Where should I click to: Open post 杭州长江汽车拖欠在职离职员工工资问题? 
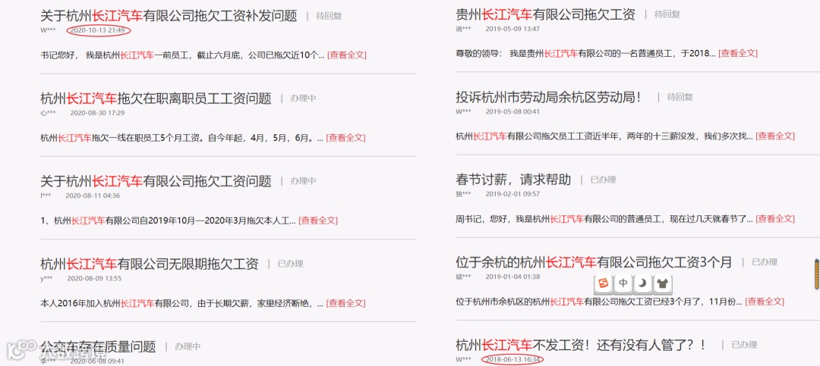click(156, 99)
